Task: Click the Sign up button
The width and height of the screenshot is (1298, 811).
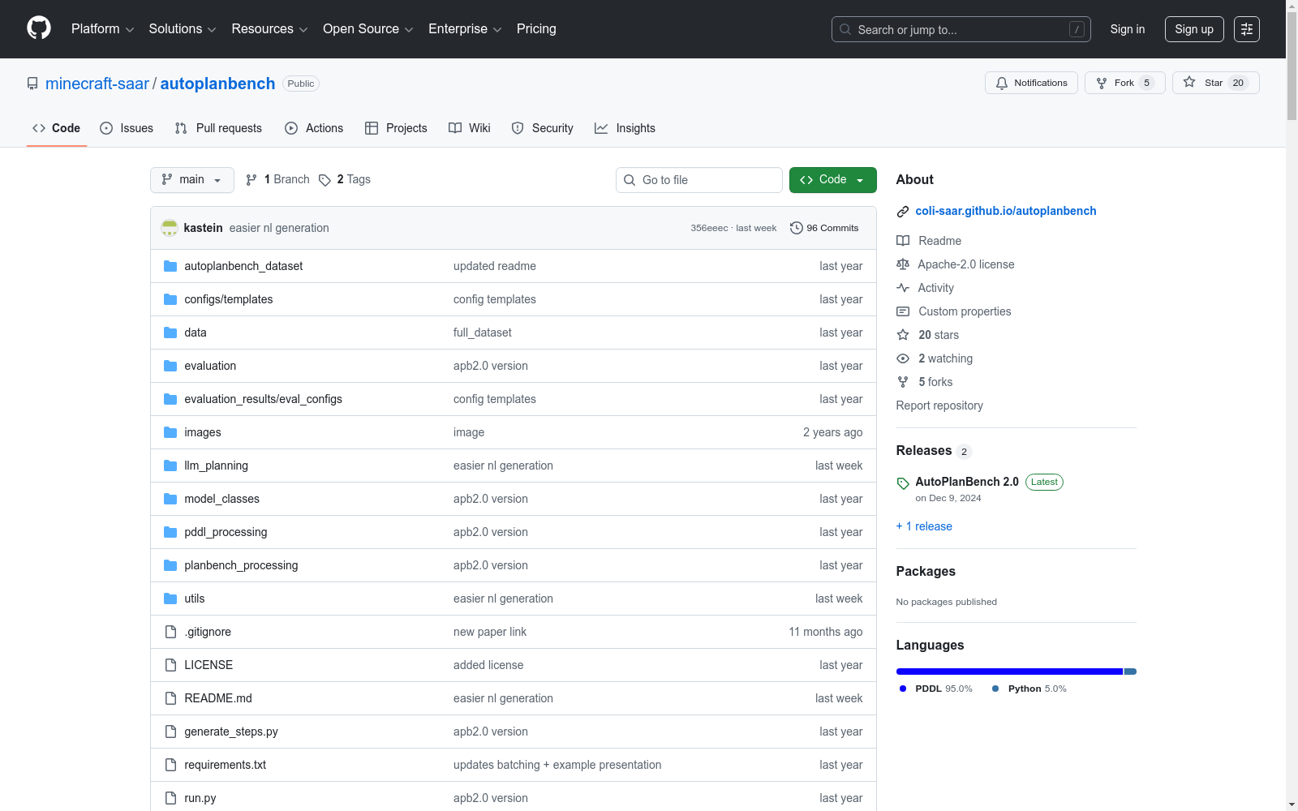Action: (1194, 29)
